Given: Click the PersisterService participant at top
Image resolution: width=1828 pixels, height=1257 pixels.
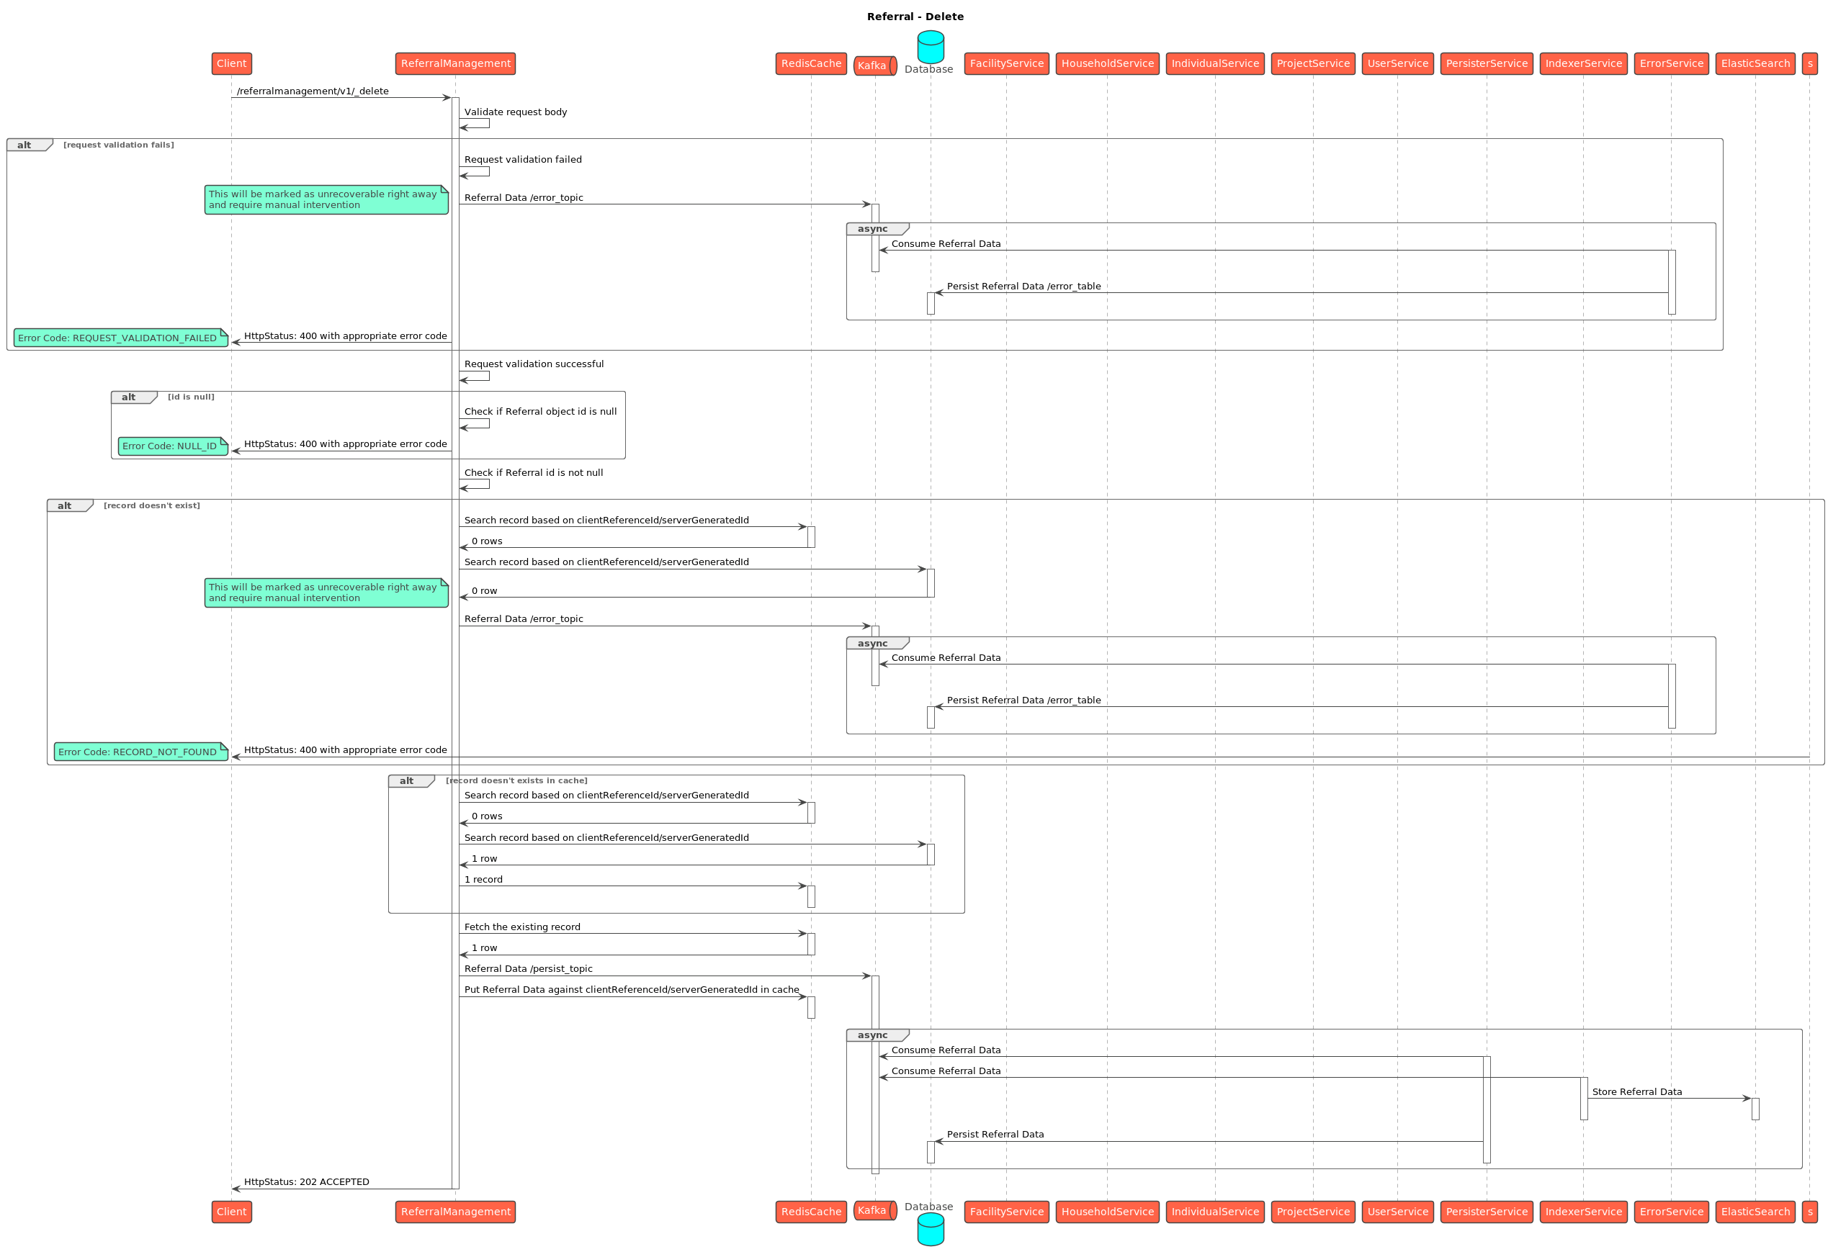Looking at the screenshot, I should pyautogui.click(x=1486, y=64).
